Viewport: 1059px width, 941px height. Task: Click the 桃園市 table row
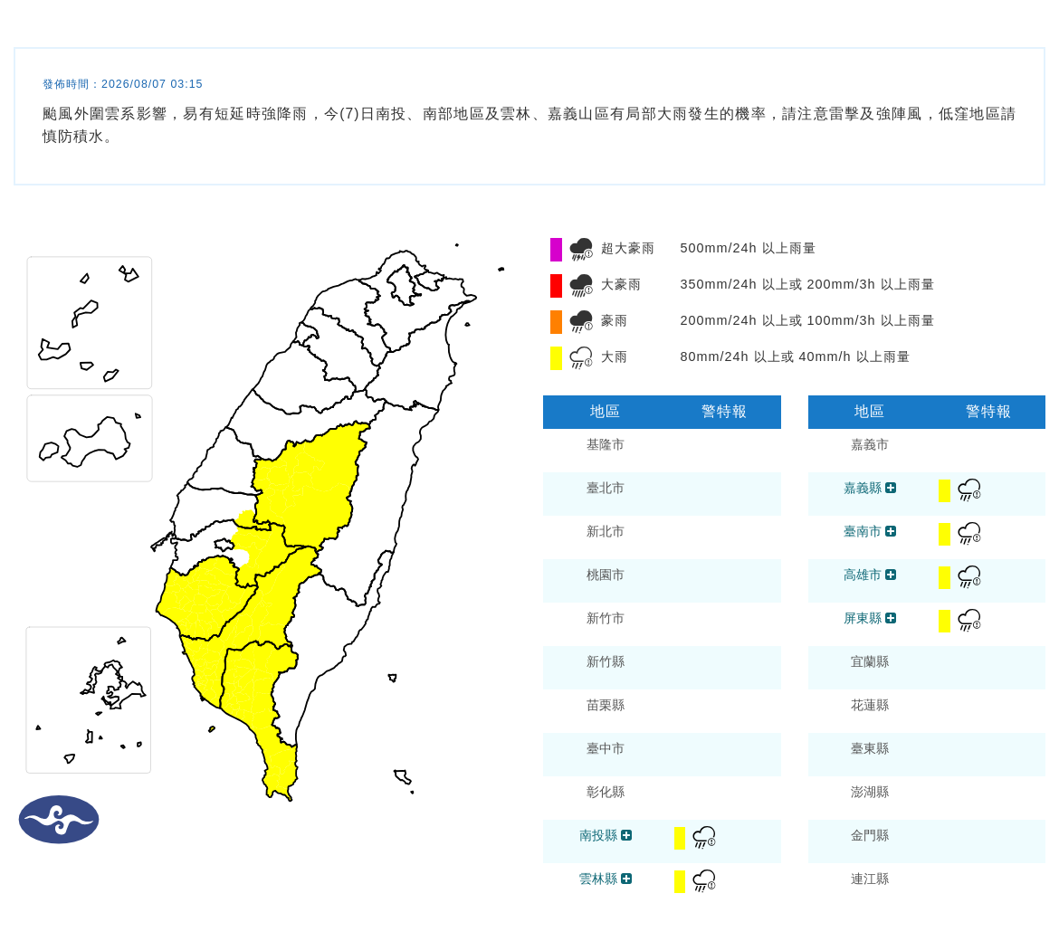(x=662, y=581)
